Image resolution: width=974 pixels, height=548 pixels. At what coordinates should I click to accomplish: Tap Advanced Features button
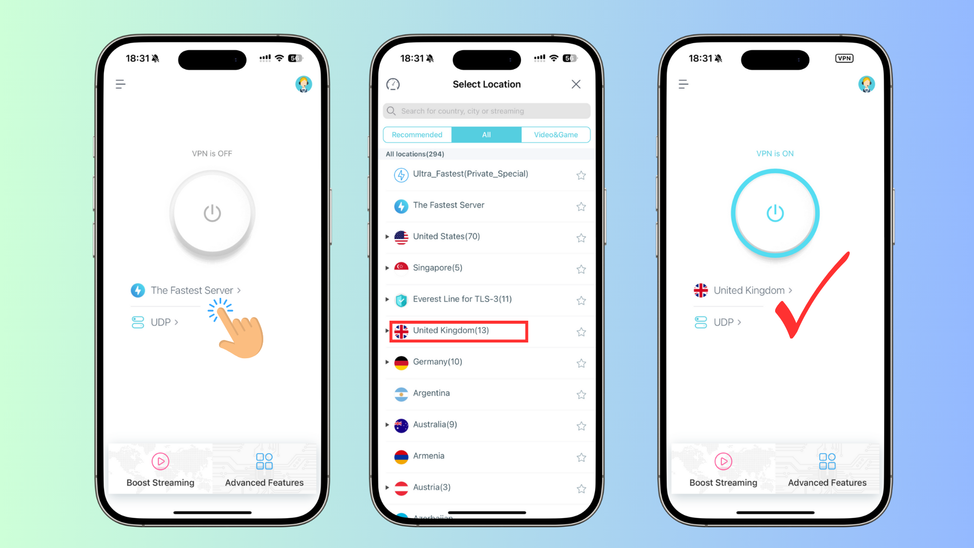point(264,468)
